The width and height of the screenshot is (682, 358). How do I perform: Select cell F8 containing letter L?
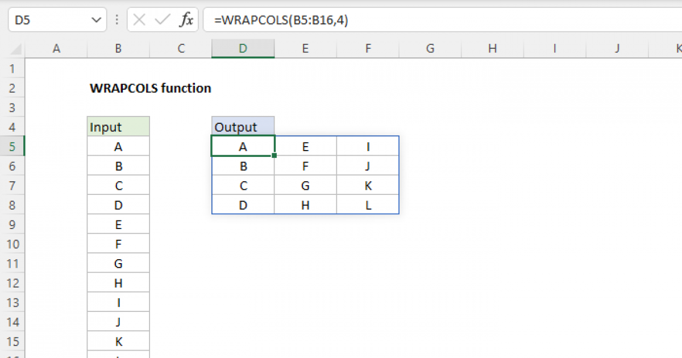click(368, 205)
